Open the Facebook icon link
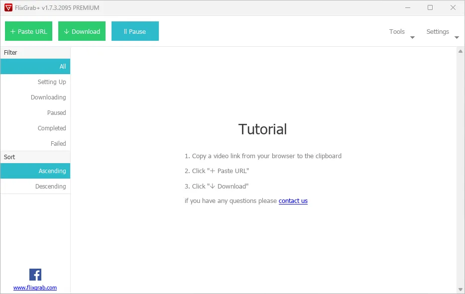The image size is (465, 294). click(35, 275)
